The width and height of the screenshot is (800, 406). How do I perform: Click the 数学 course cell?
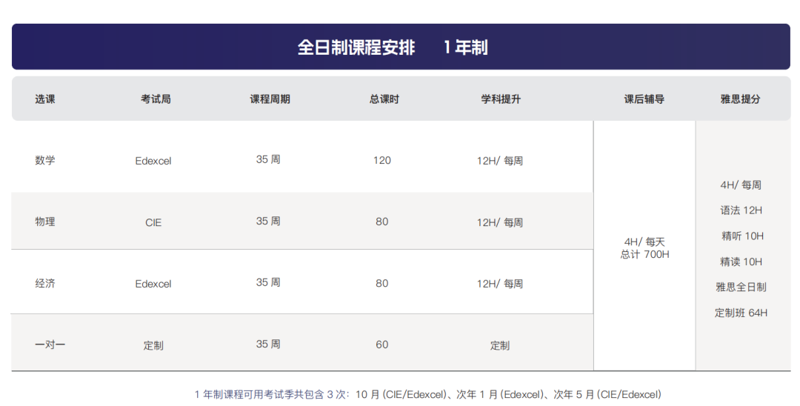tap(45, 160)
